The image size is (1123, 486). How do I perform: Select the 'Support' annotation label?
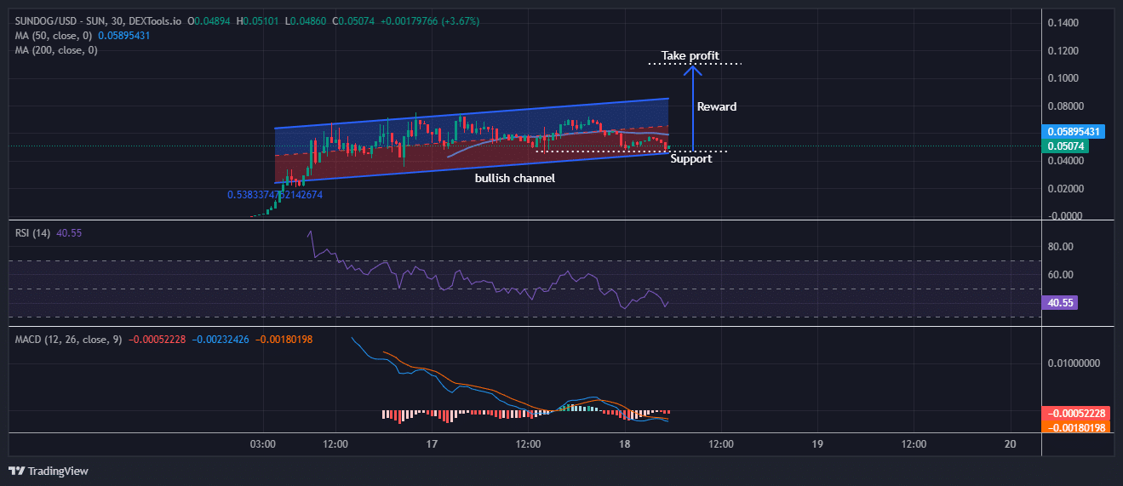[x=691, y=159]
